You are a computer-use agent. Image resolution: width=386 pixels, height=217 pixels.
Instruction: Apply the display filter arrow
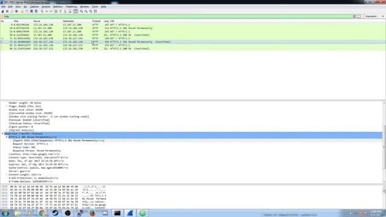pyautogui.click(x=358, y=16)
